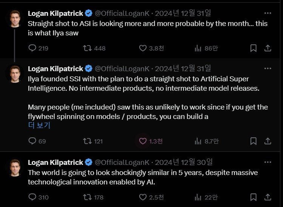Retweet the tweet with 121 reposts
The width and height of the screenshot is (283, 207).
coord(88,141)
